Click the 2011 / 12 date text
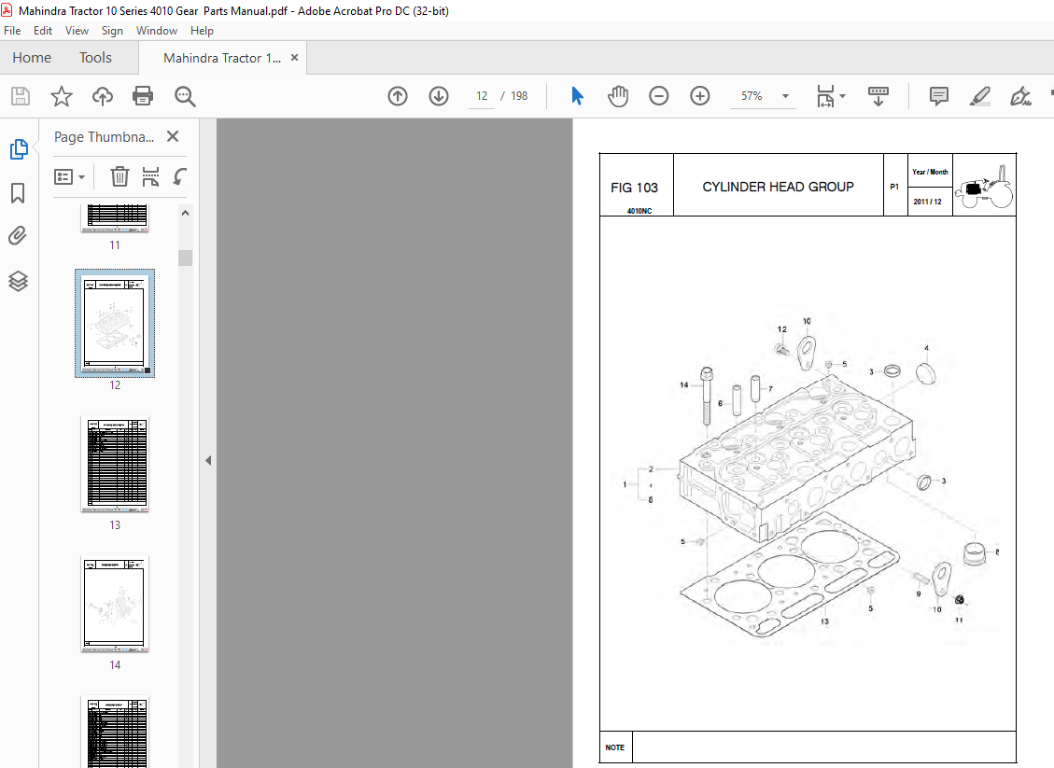 (x=927, y=202)
